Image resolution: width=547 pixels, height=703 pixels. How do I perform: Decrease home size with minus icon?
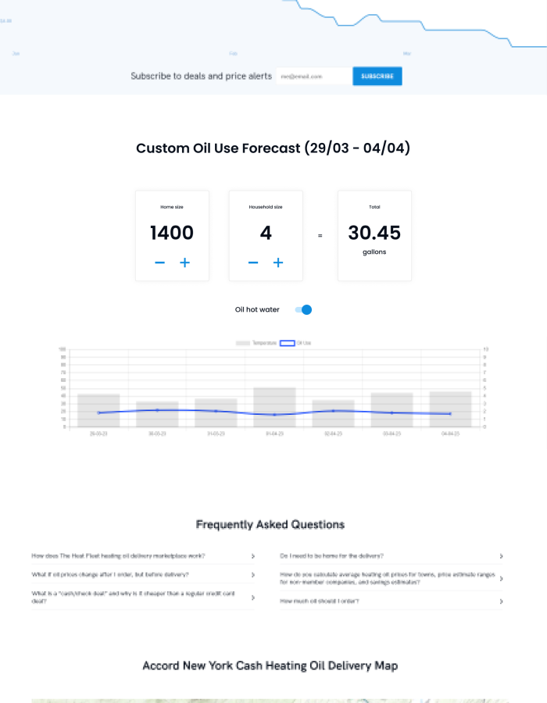(x=160, y=263)
